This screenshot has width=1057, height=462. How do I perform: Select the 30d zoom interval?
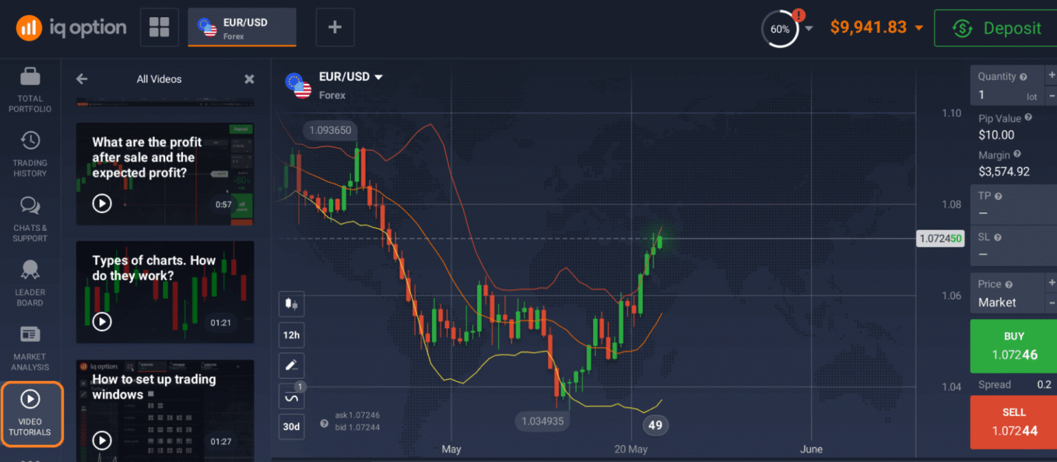(x=291, y=427)
